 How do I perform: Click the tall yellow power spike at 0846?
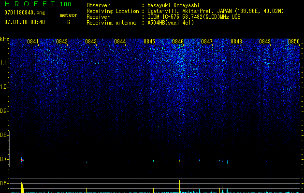(x=179, y=186)
